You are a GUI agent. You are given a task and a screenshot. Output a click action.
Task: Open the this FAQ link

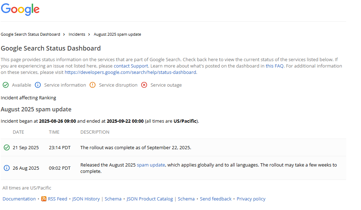click(x=274, y=66)
